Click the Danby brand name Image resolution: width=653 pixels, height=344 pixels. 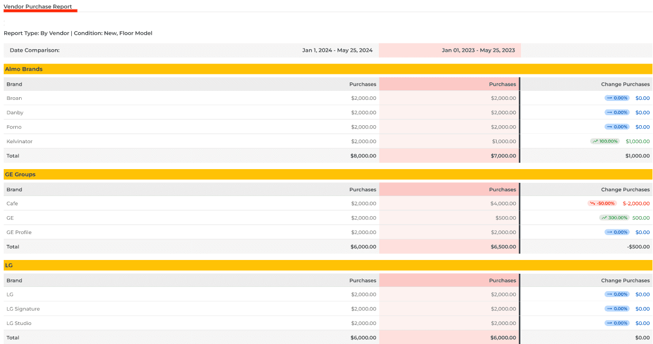(15, 113)
